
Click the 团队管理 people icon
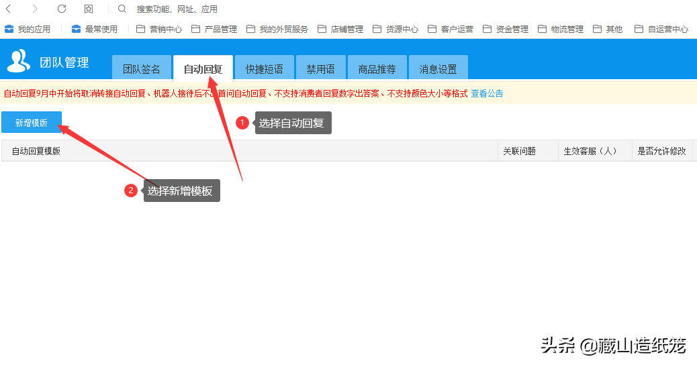(19, 61)
